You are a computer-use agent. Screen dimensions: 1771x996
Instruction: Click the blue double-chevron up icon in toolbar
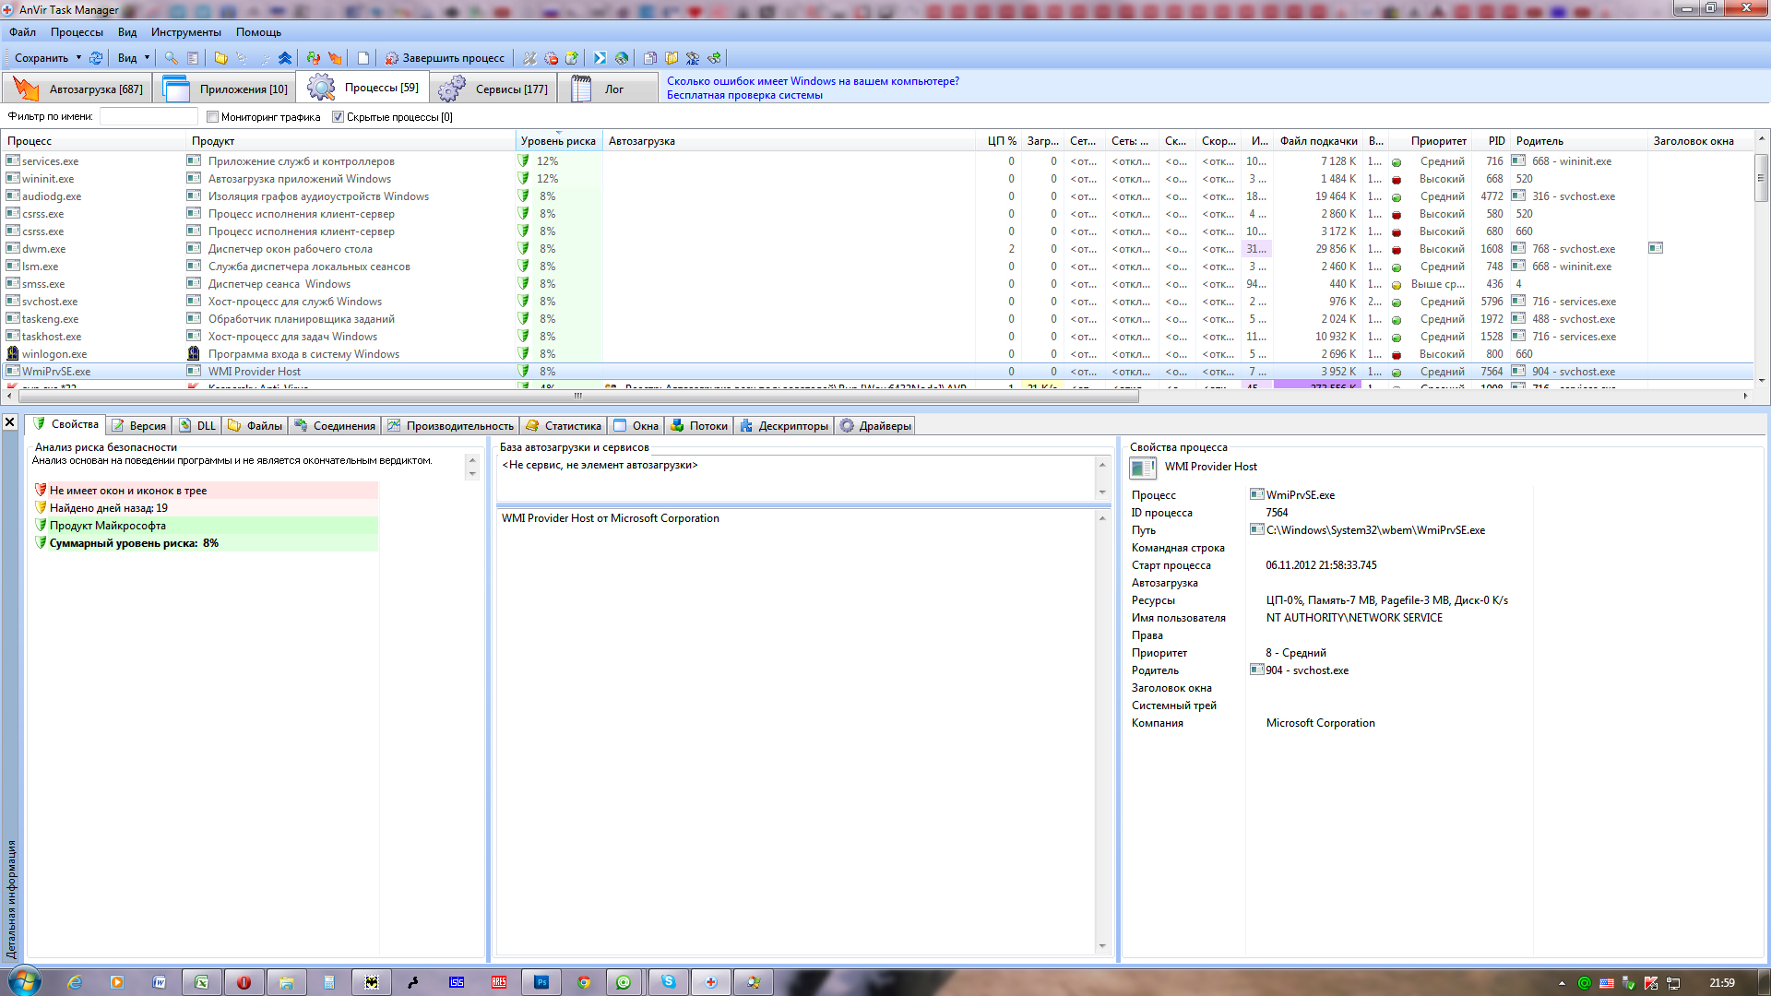pos(285,58)
